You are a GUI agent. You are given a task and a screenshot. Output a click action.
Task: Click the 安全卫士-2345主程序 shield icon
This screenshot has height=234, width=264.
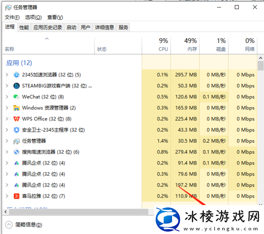(x=17, y=130)
